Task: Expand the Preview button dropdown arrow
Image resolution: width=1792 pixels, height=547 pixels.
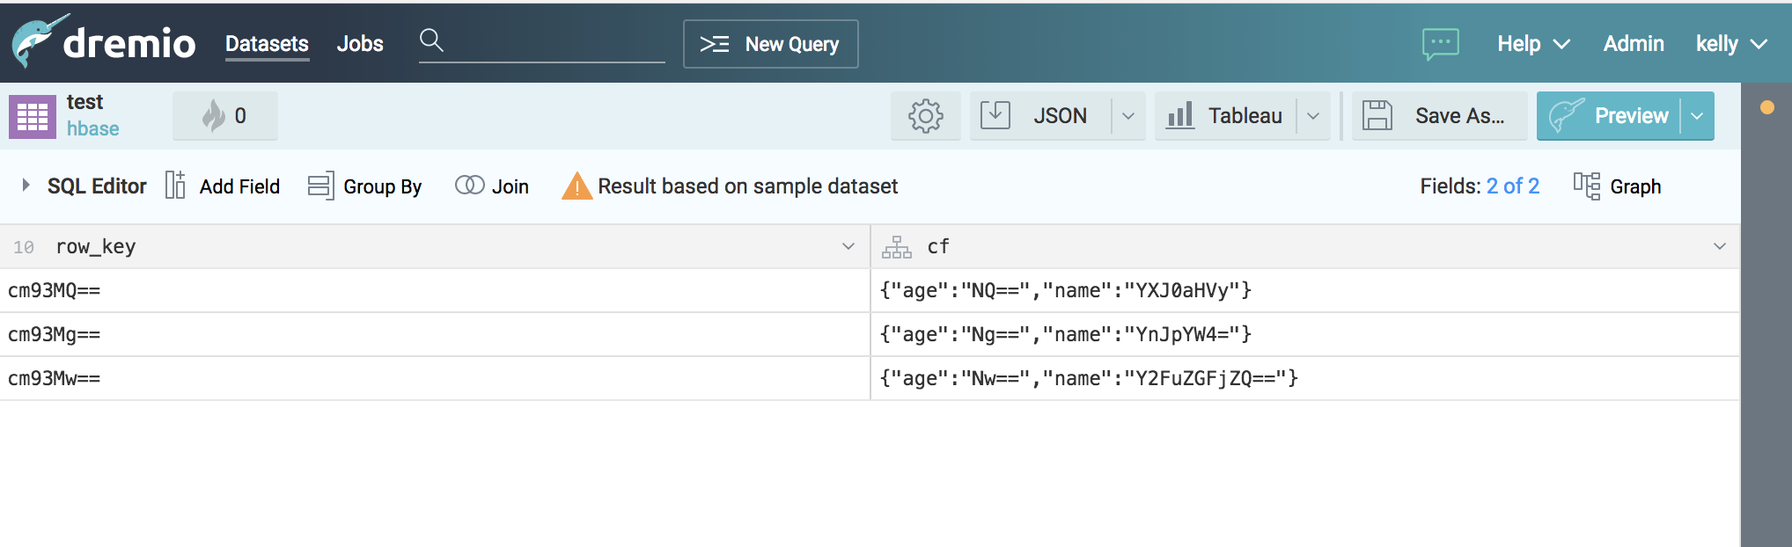Action: click(1697, 116)
